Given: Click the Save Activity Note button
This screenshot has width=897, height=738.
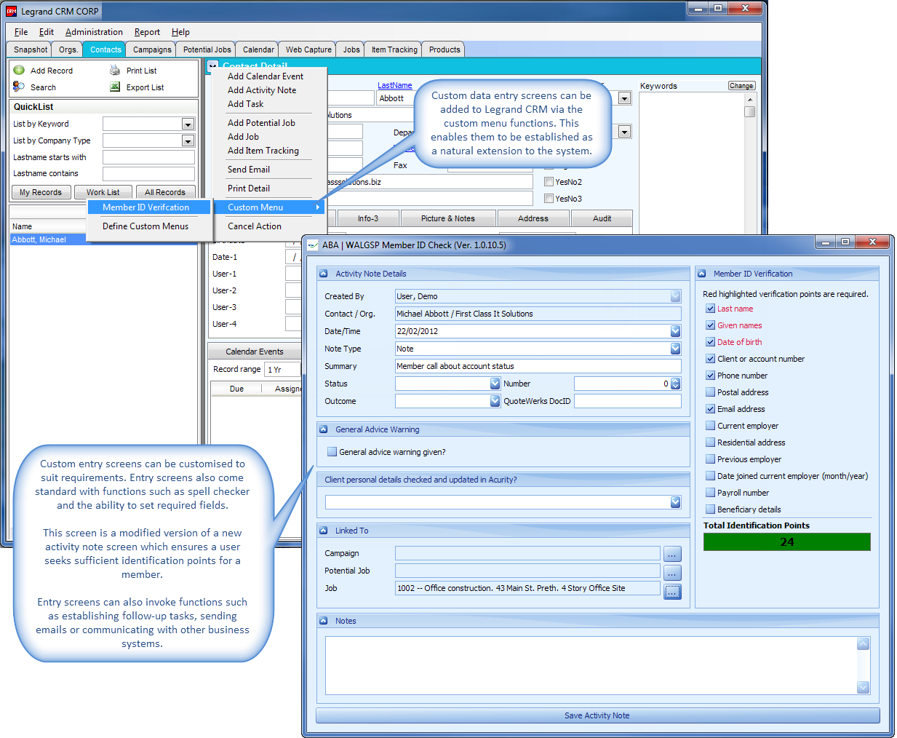Looking at the screenshot, I should pos(597,715).
